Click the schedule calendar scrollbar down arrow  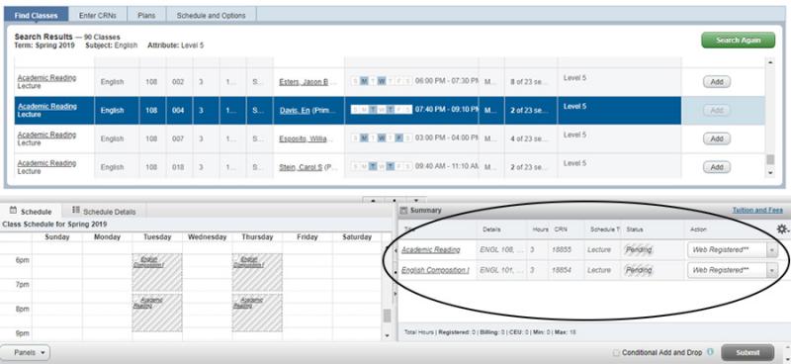pyautogui.click(x=387, y=335)
